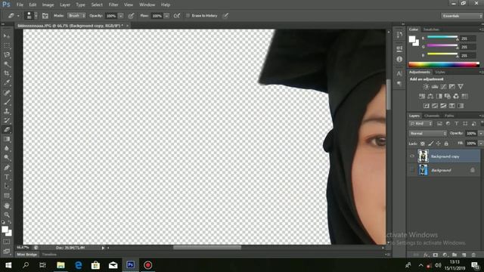Image resolution: width=484 pixels, height=272 pixels.
Task: Select the Magic Wand tool
Action: tap(7, 64)
